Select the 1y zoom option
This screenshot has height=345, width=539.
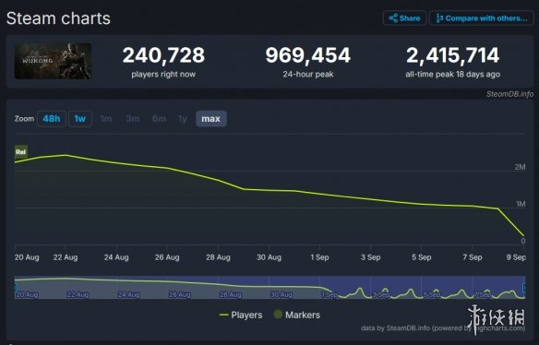tap(183, 119)
